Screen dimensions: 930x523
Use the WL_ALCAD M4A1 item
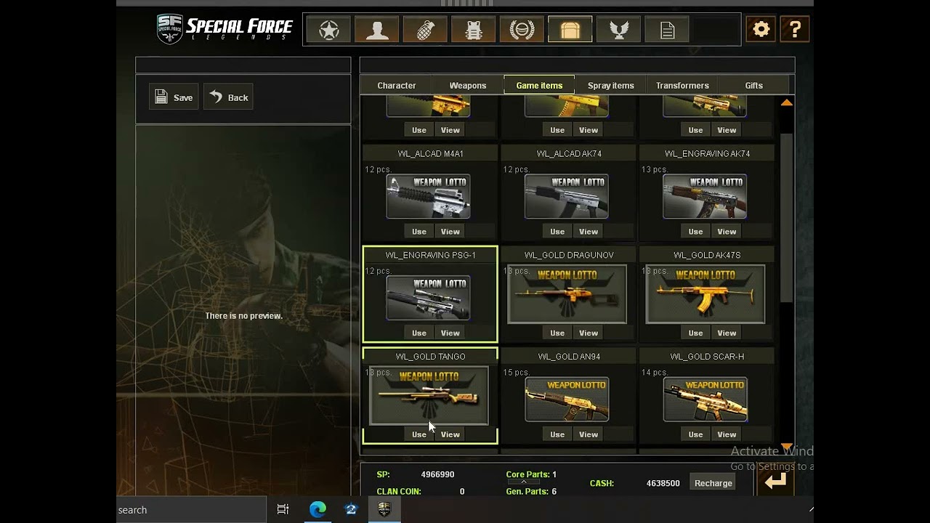[419, 232]
